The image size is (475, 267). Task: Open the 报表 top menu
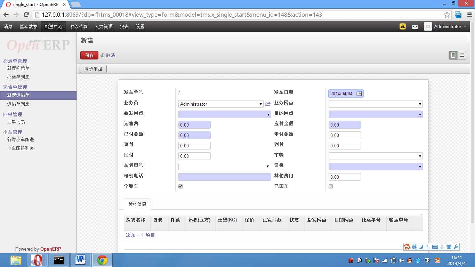(x=124, y=26)
